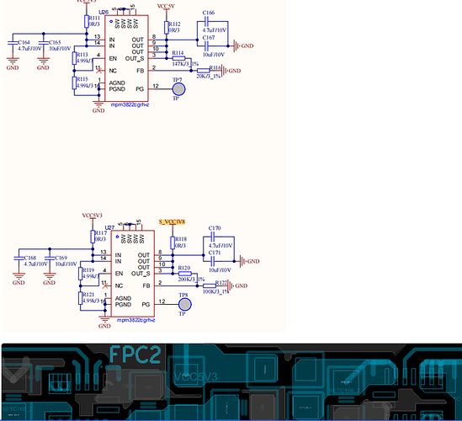Select the GND symbol below U27

(104, 322)
